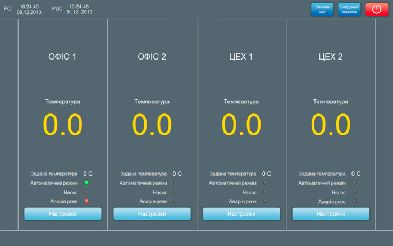Open Настройки for ОФІС 2
393x246 pixels.
(152, 214)
